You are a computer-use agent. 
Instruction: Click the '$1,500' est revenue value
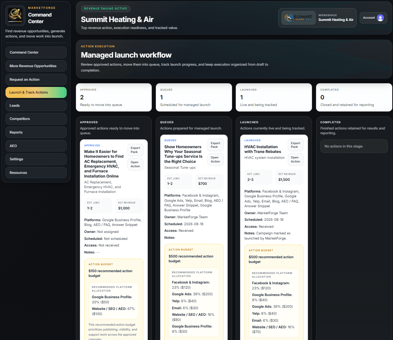click(284, 179)
